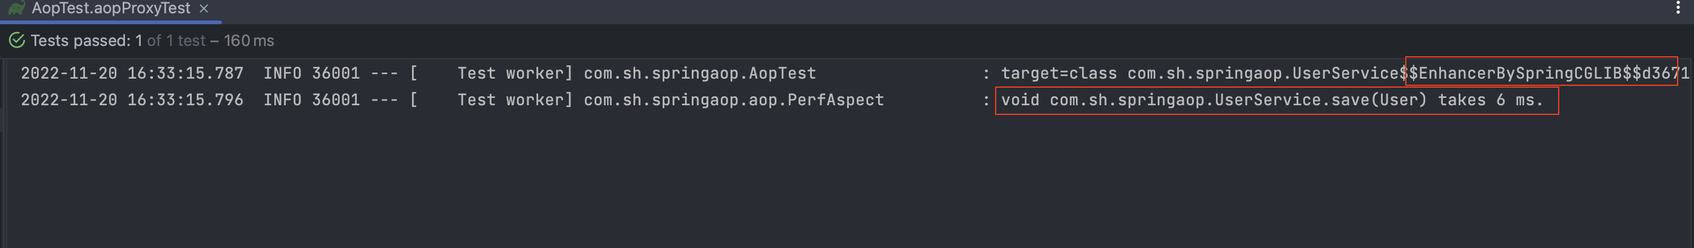The width and height of the screenshot is (1694, 248).
Task: Click the "160 ms" test duration text
Action: pos(249,41)
